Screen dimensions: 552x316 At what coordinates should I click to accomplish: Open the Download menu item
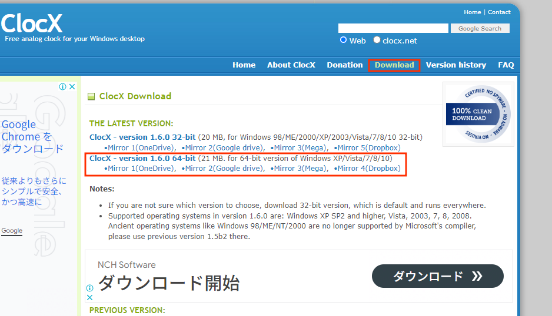394,65
